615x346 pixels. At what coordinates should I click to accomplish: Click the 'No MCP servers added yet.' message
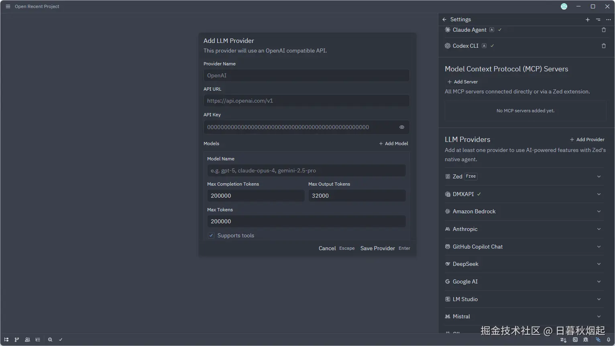point(525,111)
